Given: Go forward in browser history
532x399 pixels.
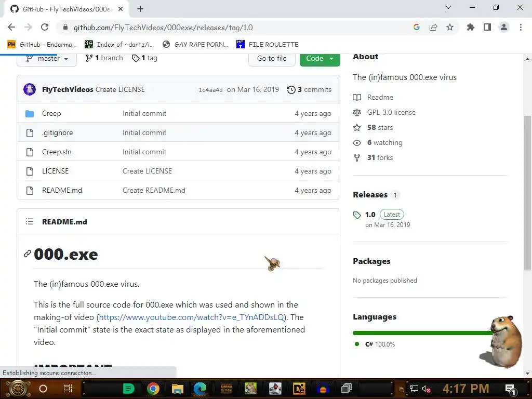Looking at the screenshot, I should point(28,28).
